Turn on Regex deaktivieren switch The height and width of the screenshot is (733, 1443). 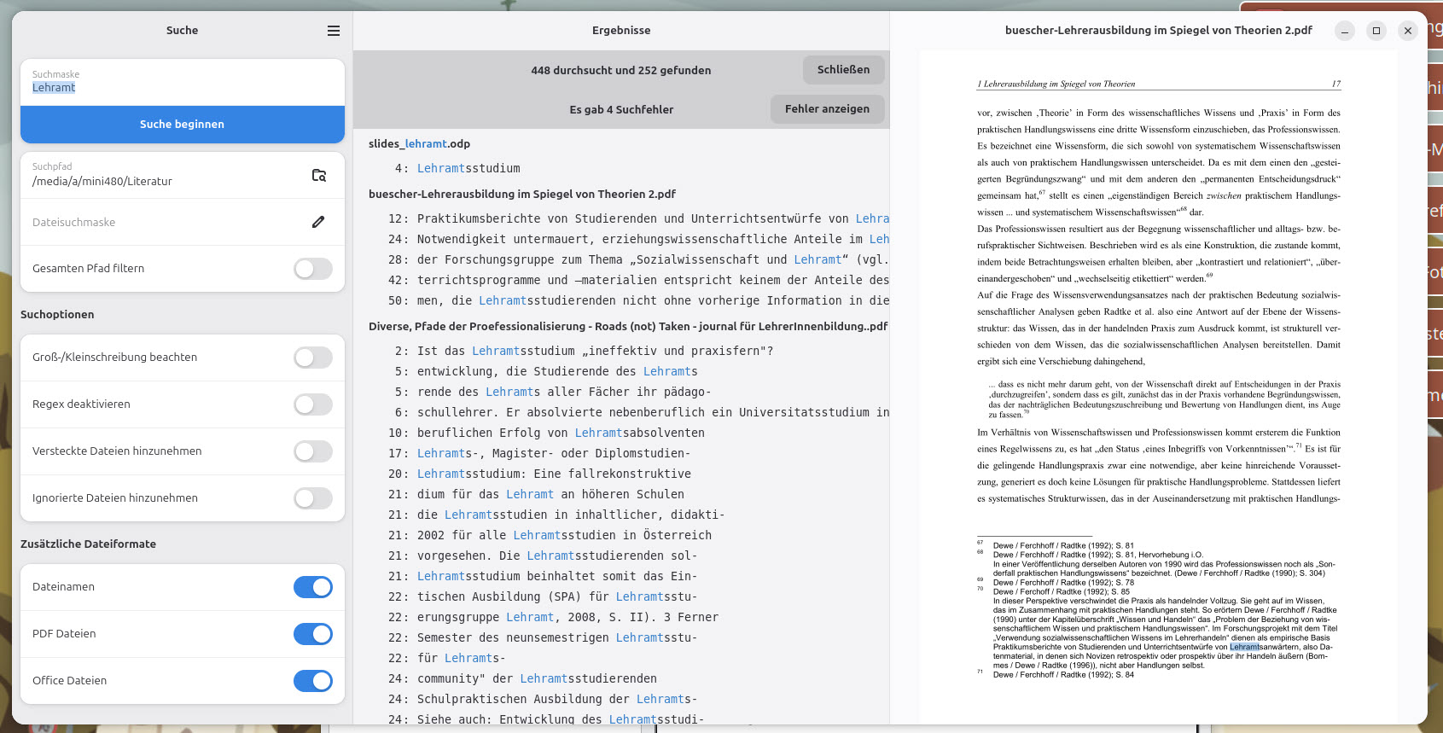pyautogui.click(x=312, y=404)
